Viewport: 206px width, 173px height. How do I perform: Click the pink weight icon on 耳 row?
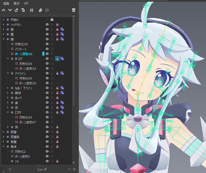(57, 127)
